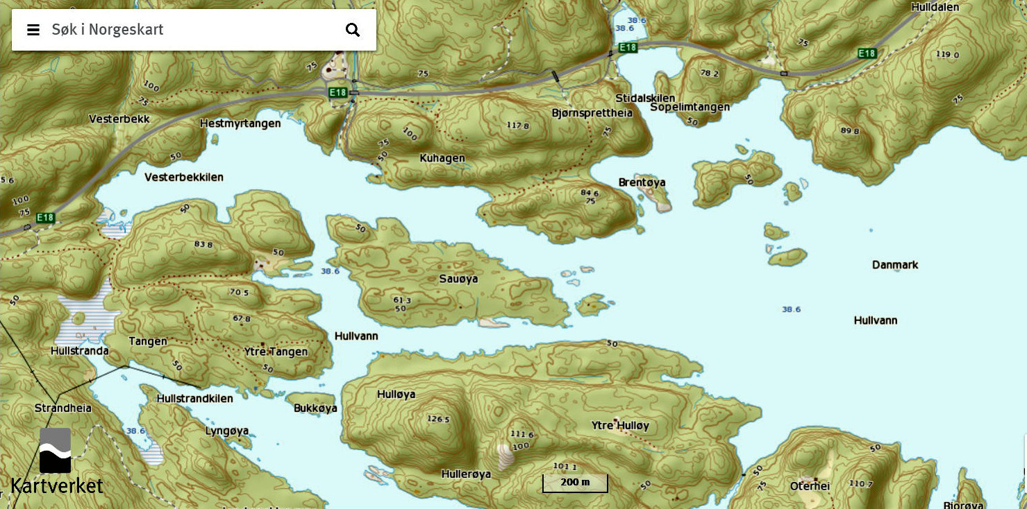Click the Oterhei label on the map

tap(810, 486)
